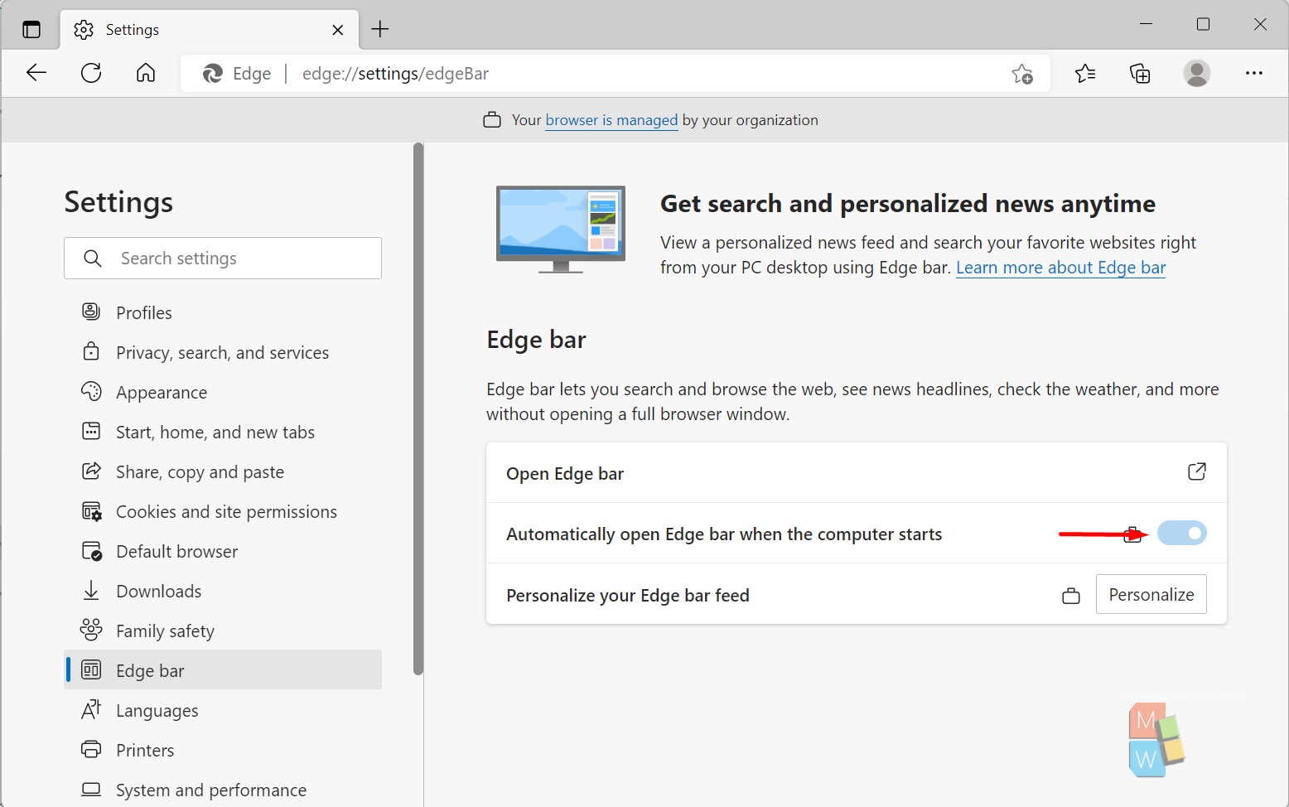Open Privacy, search, and services
Viewport: 1289px width, 807px height.
[224, 353]
